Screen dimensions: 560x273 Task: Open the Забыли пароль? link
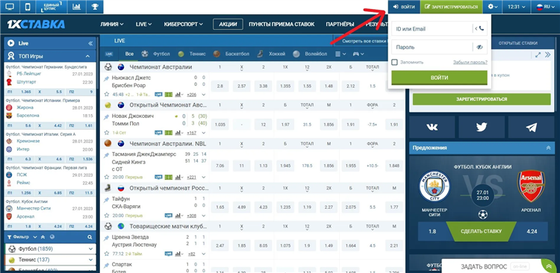(470, 62)
